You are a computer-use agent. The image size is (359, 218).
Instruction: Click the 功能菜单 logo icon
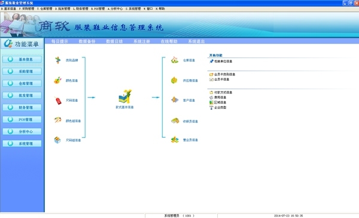[x=8, y=44]
